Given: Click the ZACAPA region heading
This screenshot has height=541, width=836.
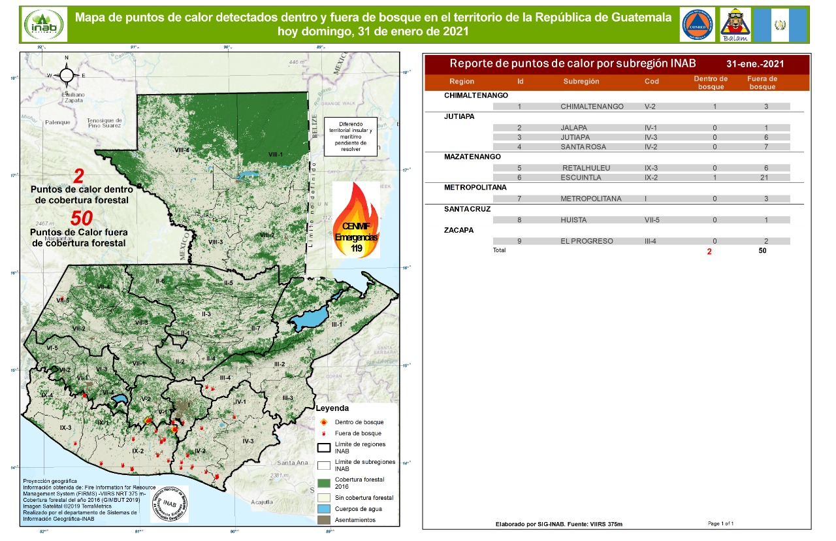Looking at the screenshot, I should point(458,230).
